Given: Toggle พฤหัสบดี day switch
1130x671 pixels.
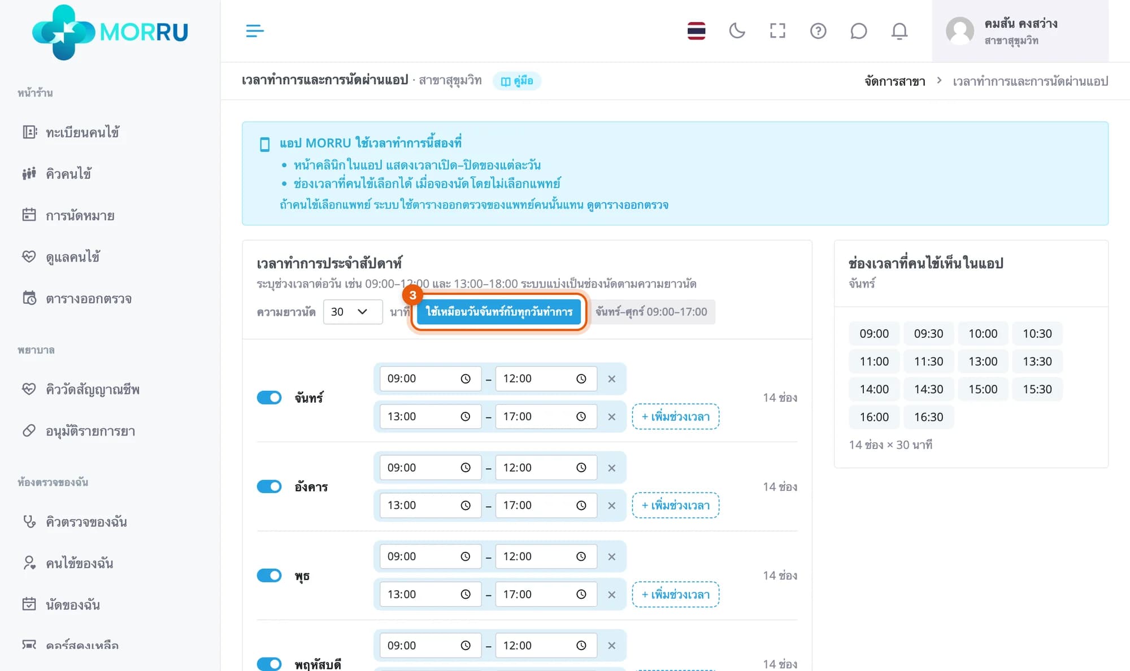Looking at the screenshot, I should (x=269, y=664).
